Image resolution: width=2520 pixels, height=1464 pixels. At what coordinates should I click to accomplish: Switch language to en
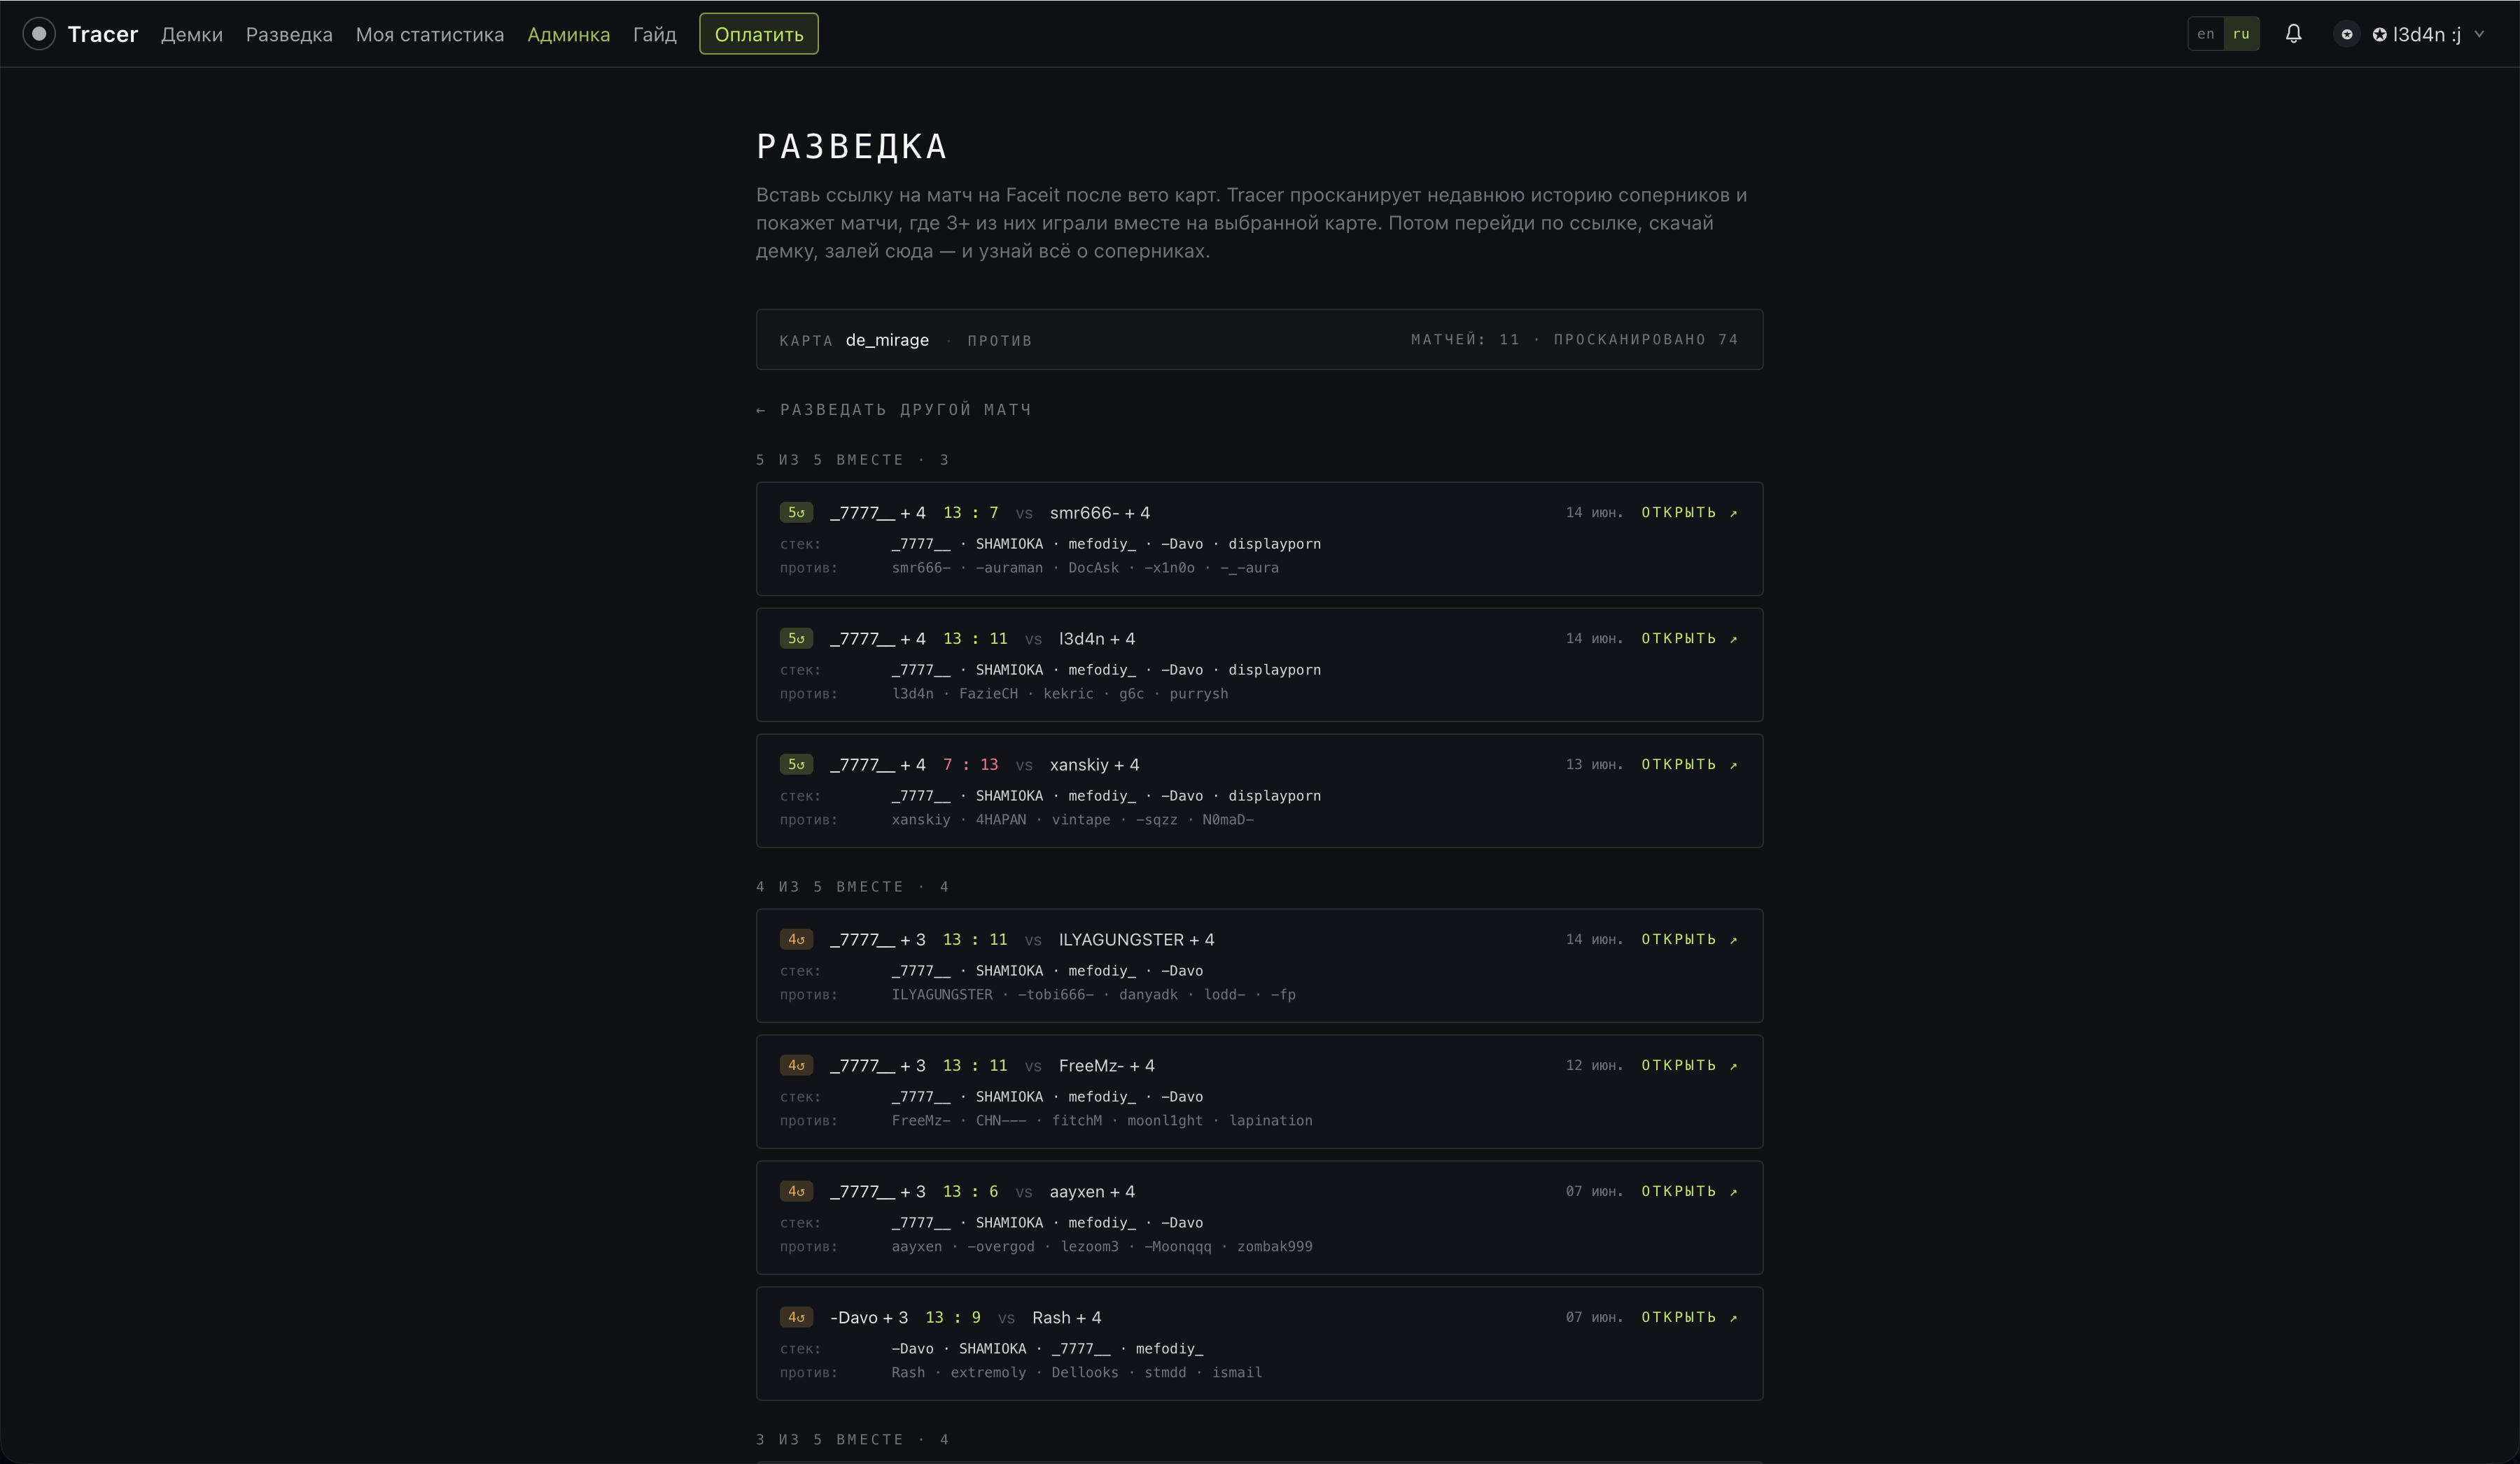pos(2205,34)
